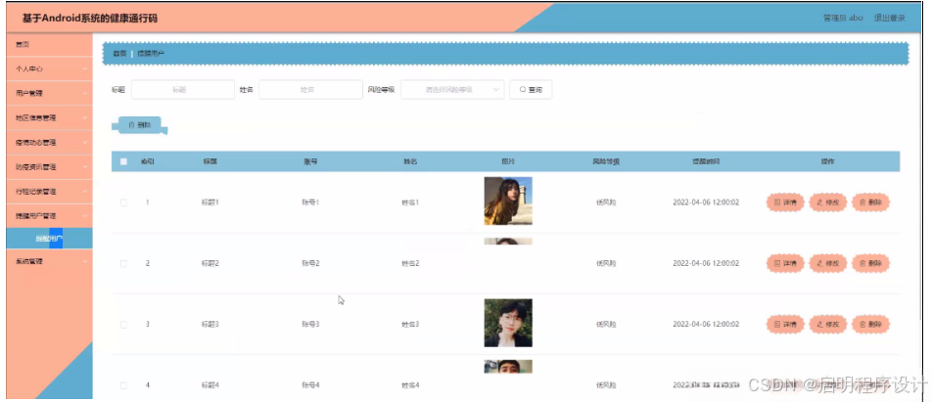
Task: Open 详情 for the 标题1 row
Action: 785,202
